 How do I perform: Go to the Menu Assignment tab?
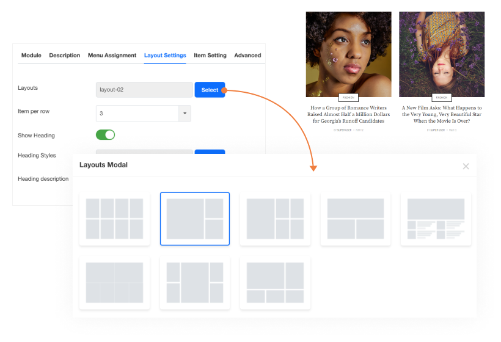tap(112, 56)
